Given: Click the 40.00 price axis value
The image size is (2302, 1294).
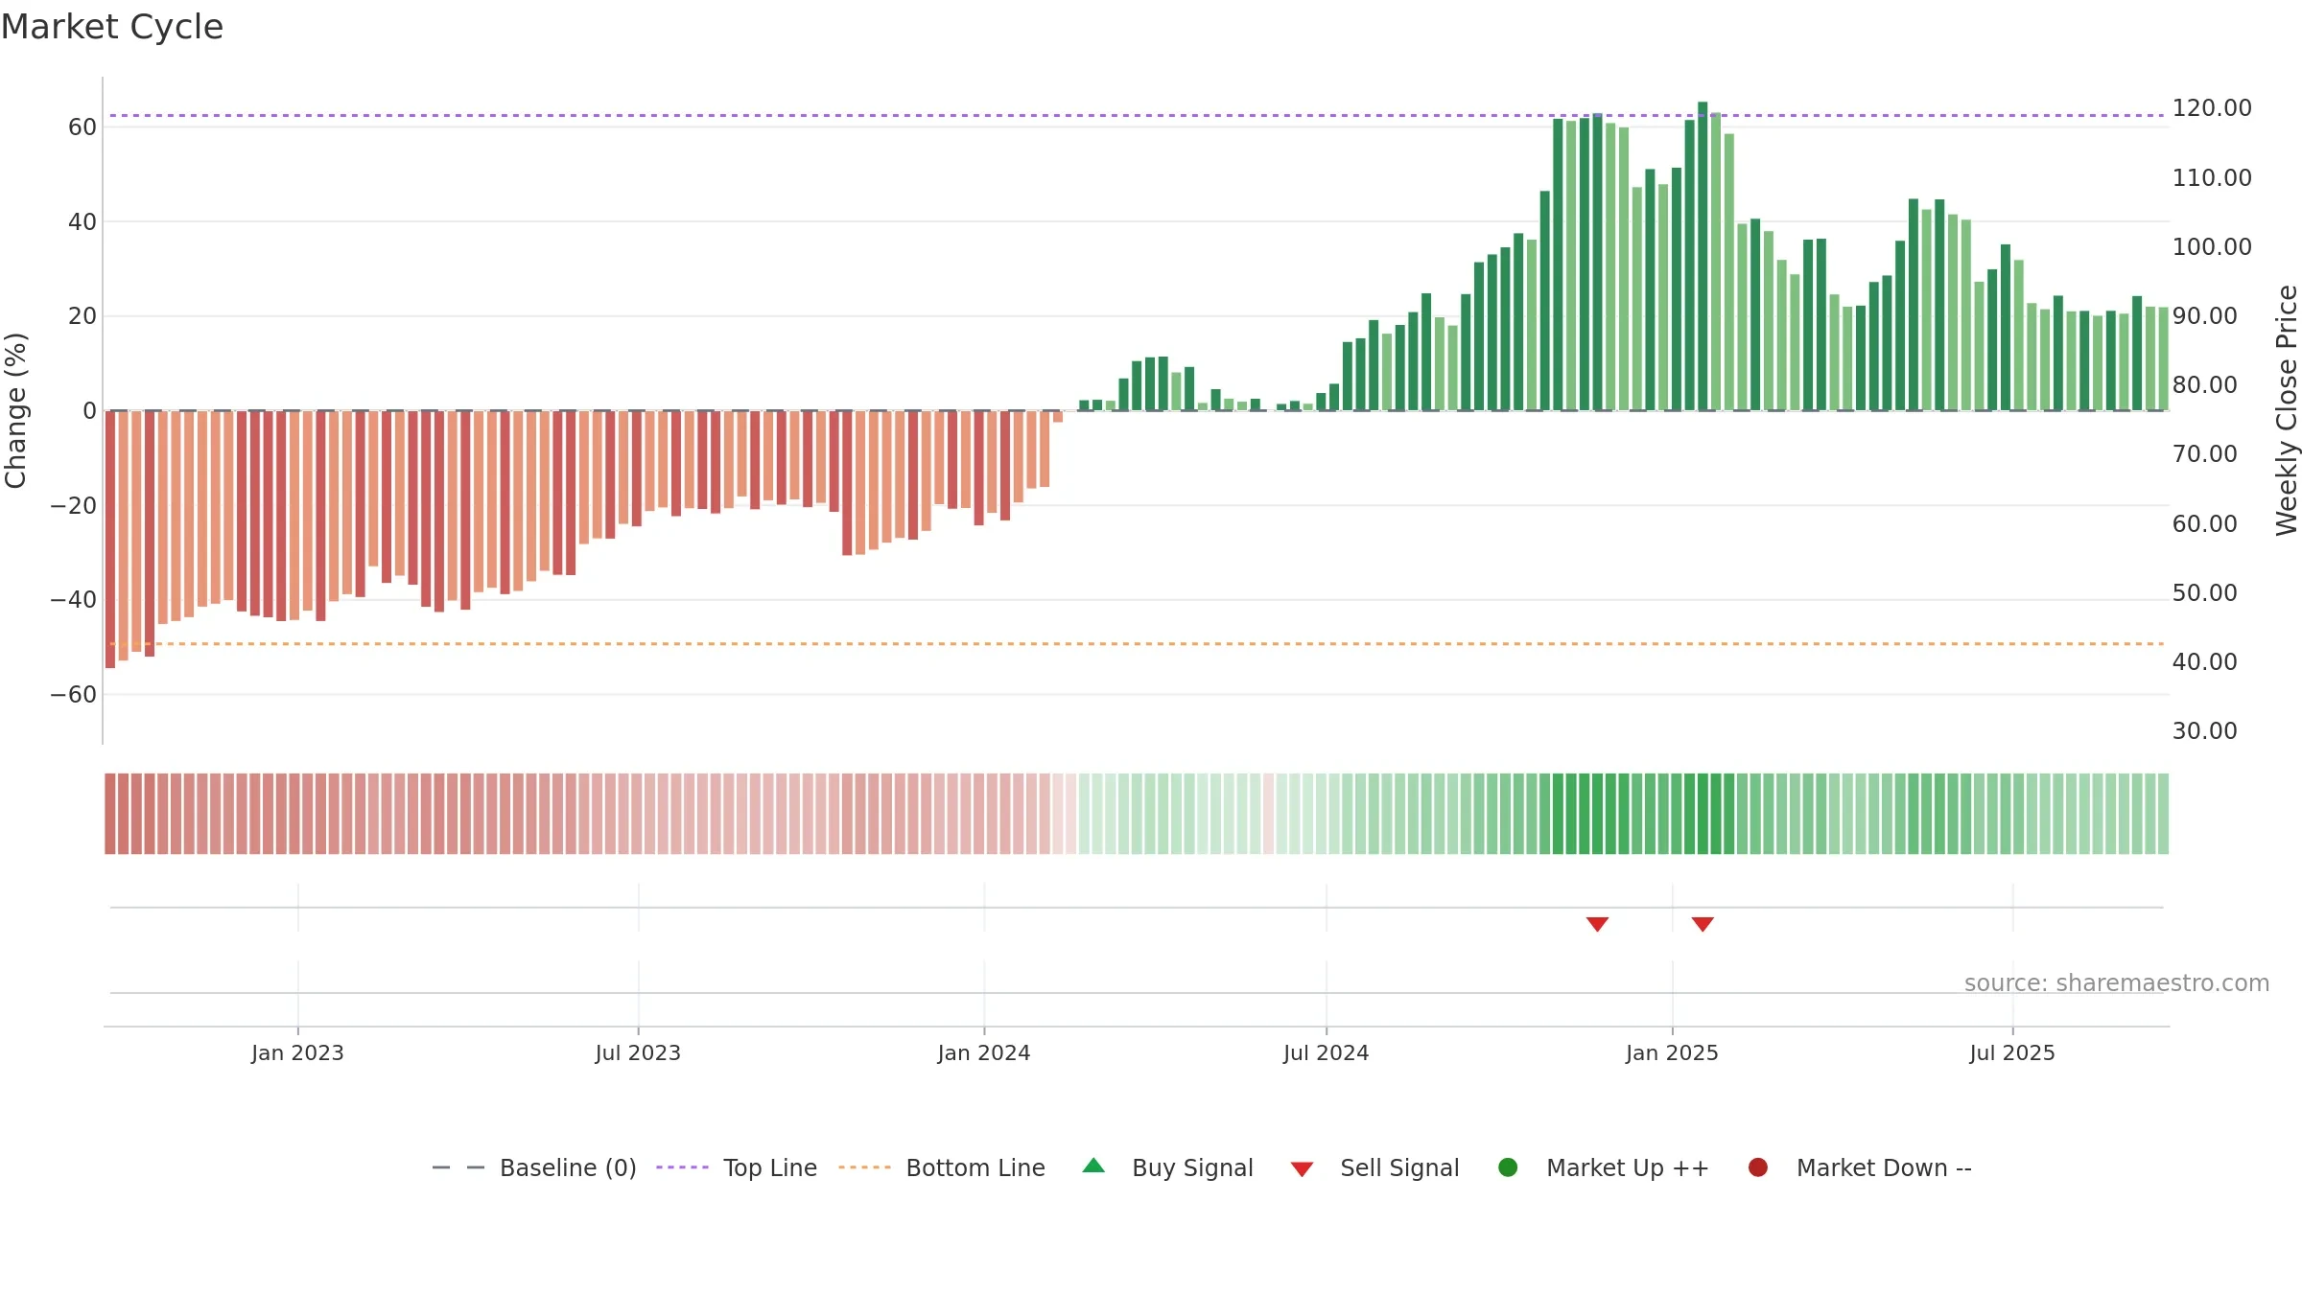Looking at the screenshot, I should (x=2205, y=661).
